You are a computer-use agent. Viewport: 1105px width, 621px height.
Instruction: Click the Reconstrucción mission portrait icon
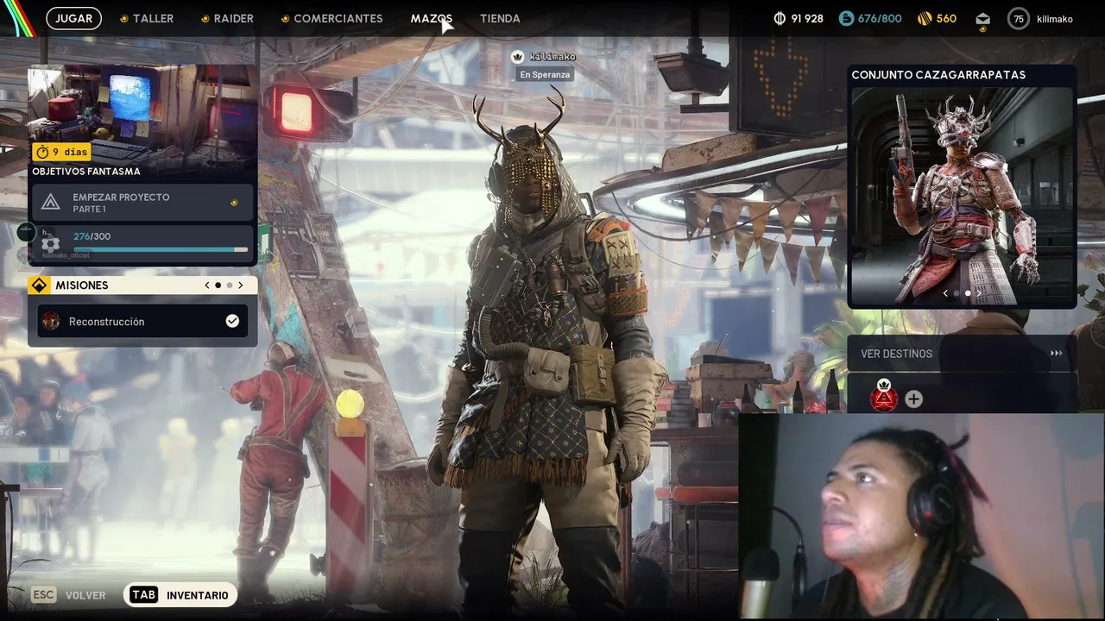51,322
